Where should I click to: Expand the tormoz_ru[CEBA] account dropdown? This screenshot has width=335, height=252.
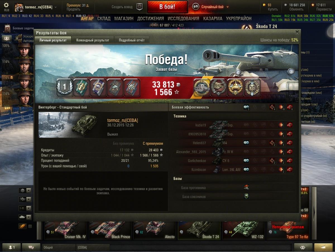pos(56,7)
